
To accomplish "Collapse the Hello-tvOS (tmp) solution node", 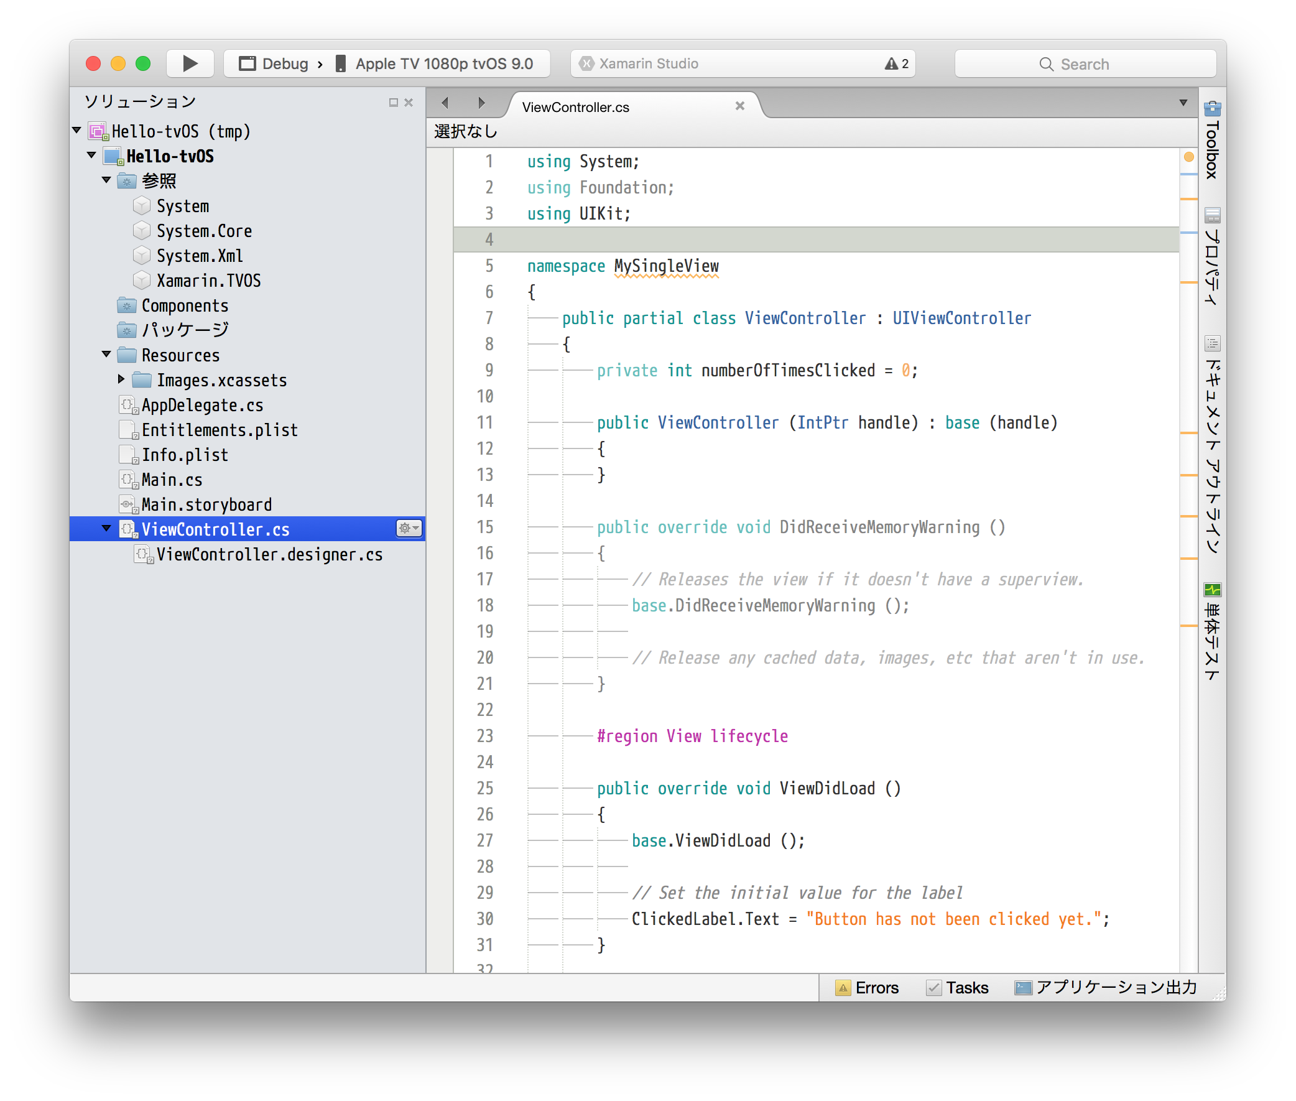I will pyautogui.click(x=76, y=131).
